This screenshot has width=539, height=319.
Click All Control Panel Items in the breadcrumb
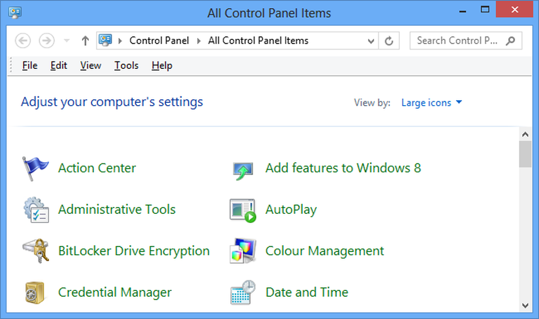258,40
